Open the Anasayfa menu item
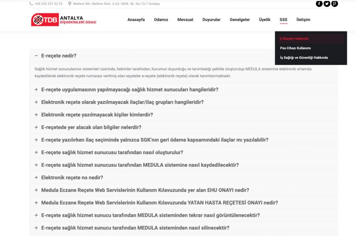 click(x=136, y=20)
